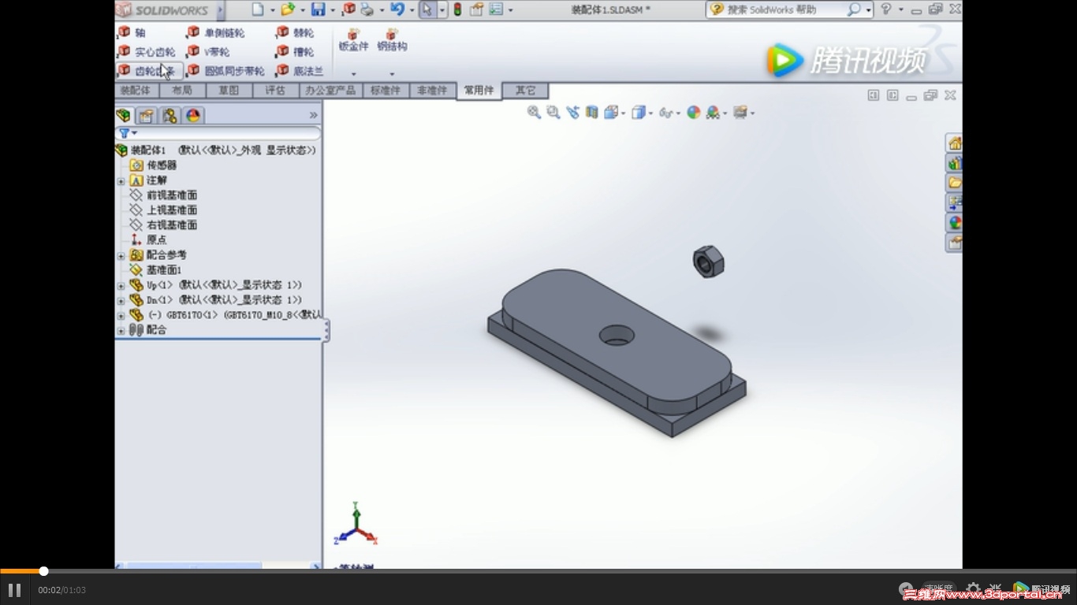Click the Help question mark icon
This screenshot has width=1077, height=605.
point(886,9)
